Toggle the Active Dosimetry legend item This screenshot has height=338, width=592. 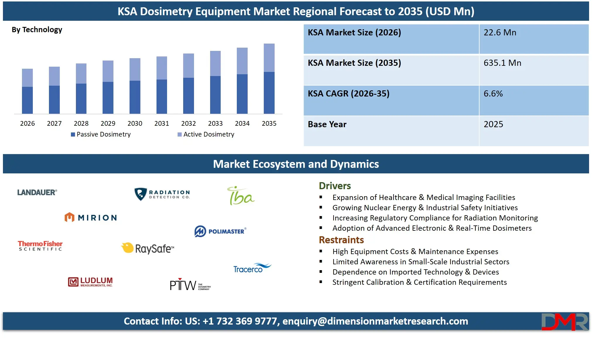point(209,134)
